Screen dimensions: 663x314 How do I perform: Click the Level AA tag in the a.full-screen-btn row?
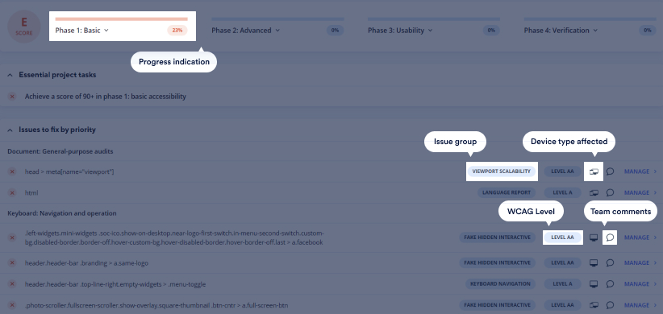562,304
